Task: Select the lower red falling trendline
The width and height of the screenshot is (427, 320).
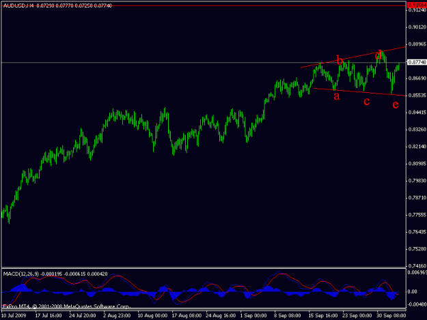Action: pos(359,92)
